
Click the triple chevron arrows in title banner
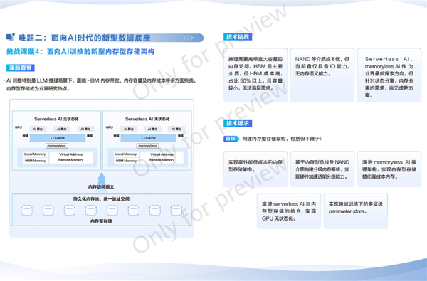[x=188, y=38]
